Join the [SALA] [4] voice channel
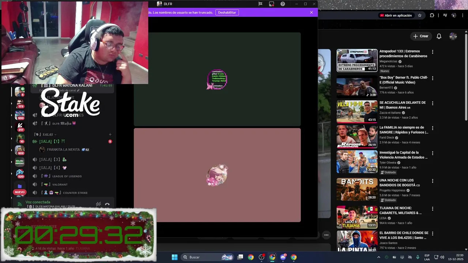468x263 pixels. [x=72, y=168]
